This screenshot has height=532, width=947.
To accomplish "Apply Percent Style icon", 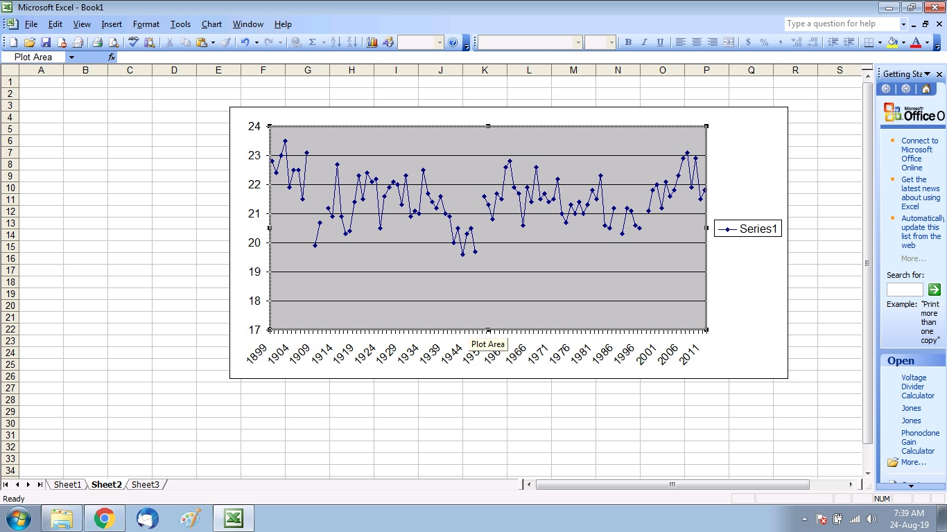I will tap(764, 42).
